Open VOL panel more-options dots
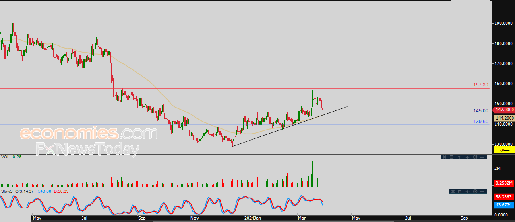The width and height of the screenshot is (515, 222). (482, 157)
